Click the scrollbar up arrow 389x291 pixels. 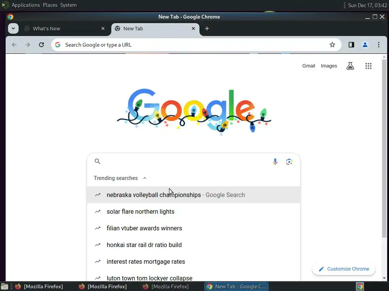[384, 57]
